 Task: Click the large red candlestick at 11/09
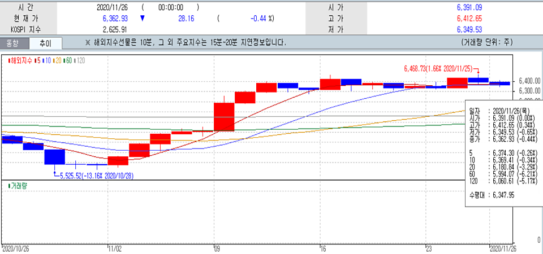(x=224, y=117)
